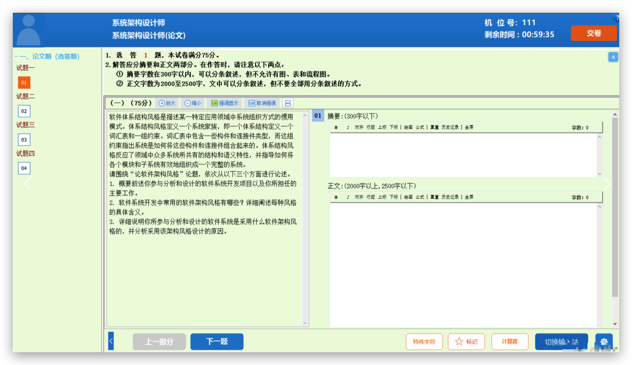Click 切换输入法 to switch input method
This screenshot has width=632, height=365.
(561, 341)
